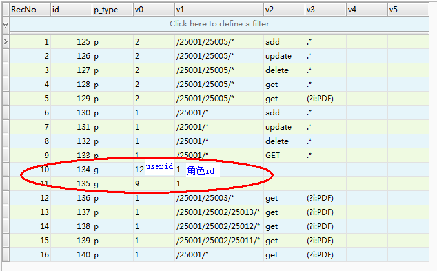This screenshot has height=271, width=437.
Task: Click the row indicator beside record 16
Action: pyautogui.click(x=6, y=255)
